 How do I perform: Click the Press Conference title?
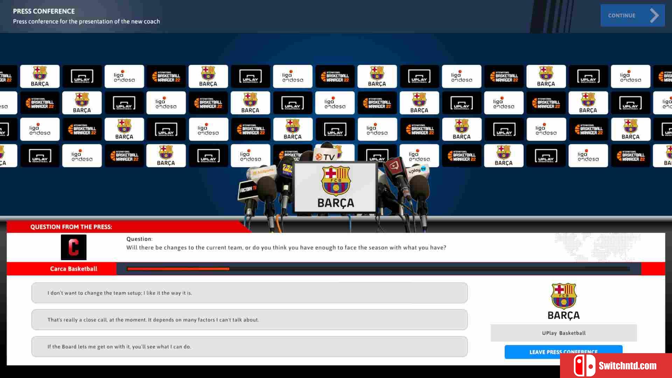(44, 11)
